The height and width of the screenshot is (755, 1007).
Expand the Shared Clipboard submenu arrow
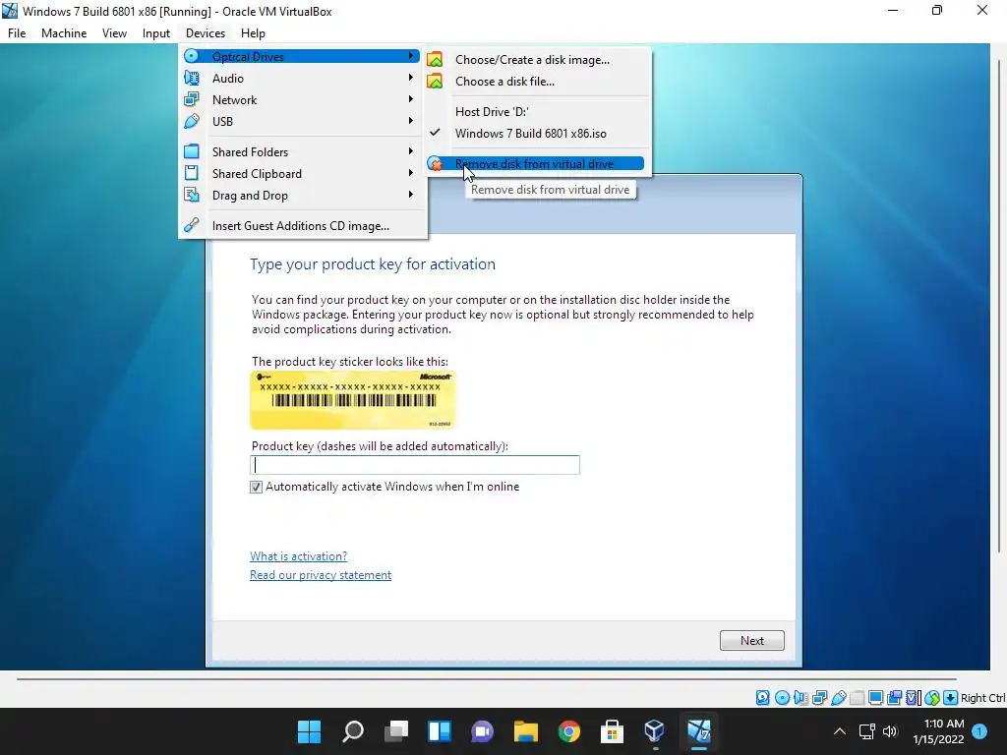coord(411,173)
